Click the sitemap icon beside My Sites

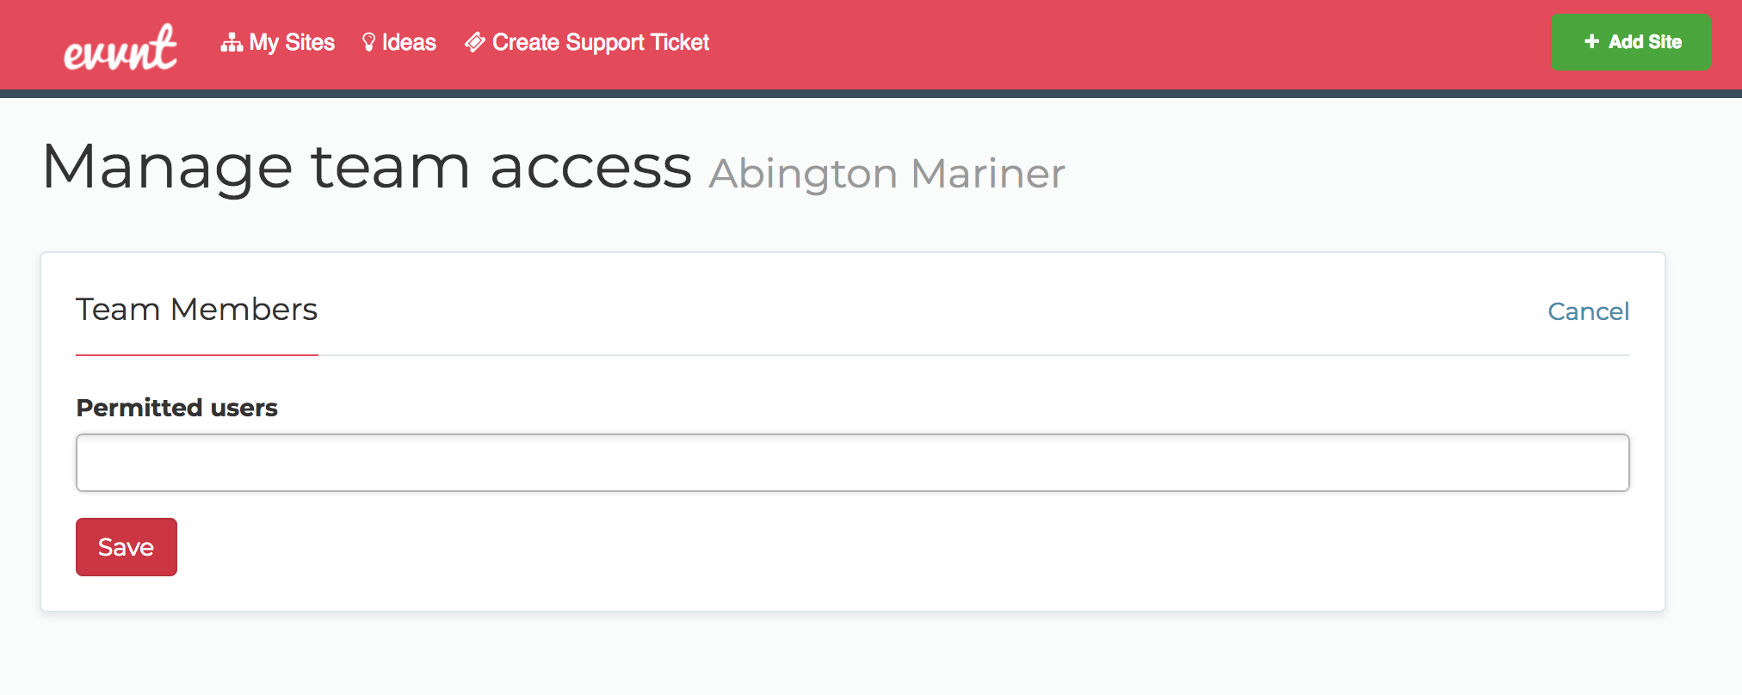click(231, 42)
